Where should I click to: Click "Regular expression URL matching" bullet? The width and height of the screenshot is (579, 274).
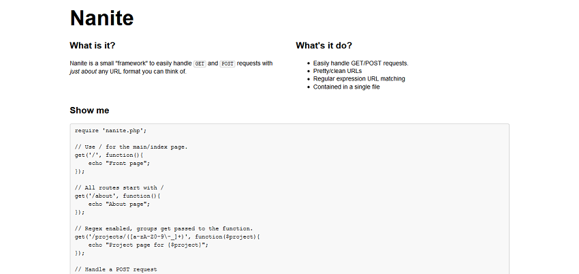359,78
